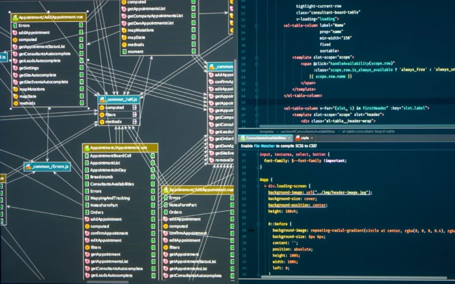Viewport: 455px width, 284px height.
Task: Click the marker right of methods in util.js
Action: [x=134, y=122]
